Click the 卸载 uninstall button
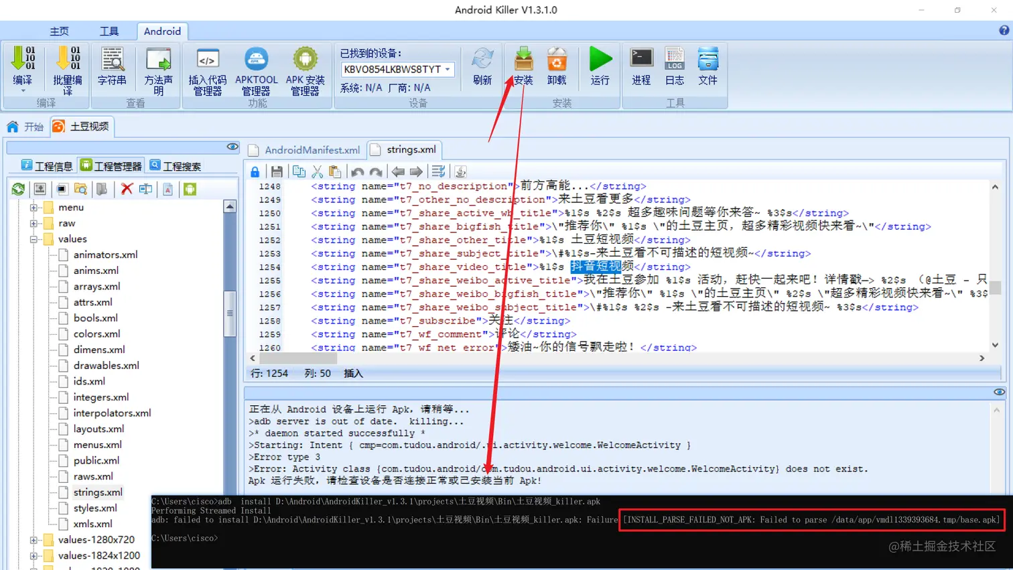Screen dimensions: 1013x570 coord(557,66)
